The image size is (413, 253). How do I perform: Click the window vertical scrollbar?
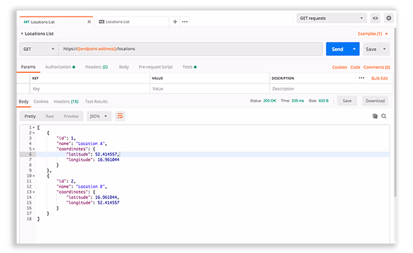pyautogui.click(x=395, y=112)
